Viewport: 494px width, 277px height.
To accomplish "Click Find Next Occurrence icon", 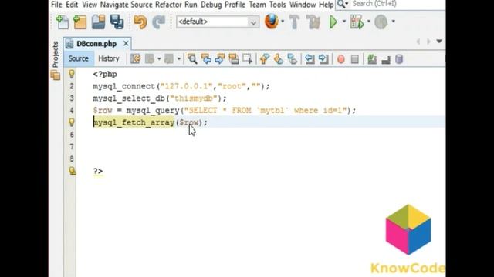I will click(220, 58).
